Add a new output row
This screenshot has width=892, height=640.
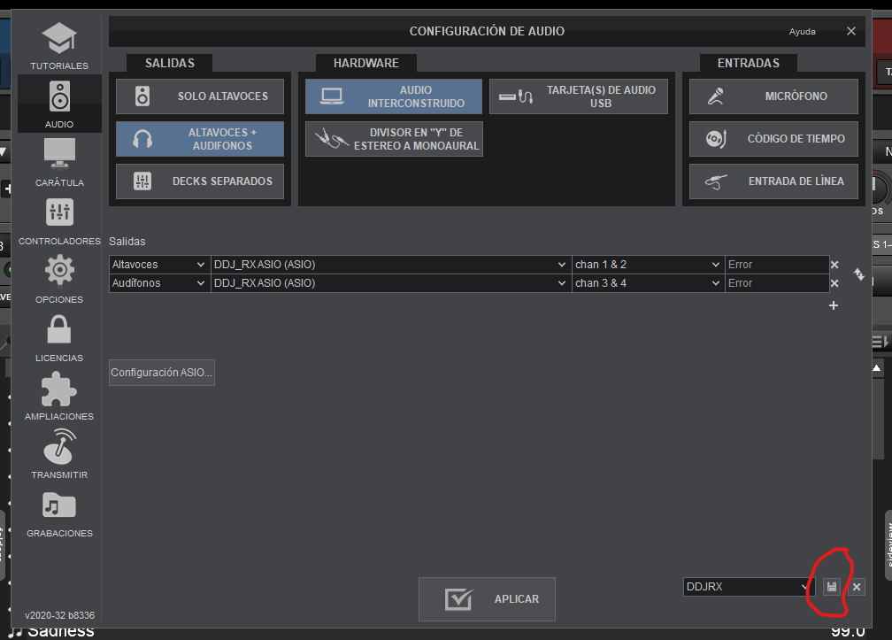pyautogui.click(x=833, y=305)
